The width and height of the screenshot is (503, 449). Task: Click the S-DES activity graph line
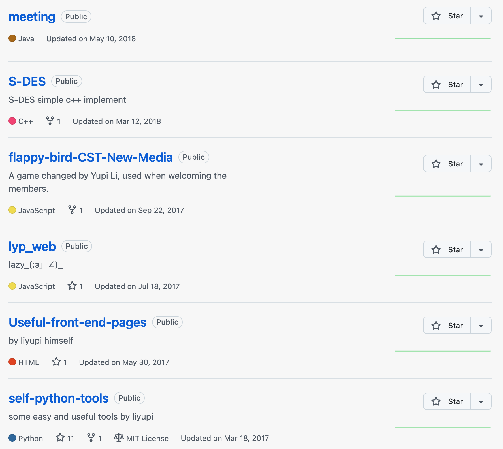pos(442,110)
